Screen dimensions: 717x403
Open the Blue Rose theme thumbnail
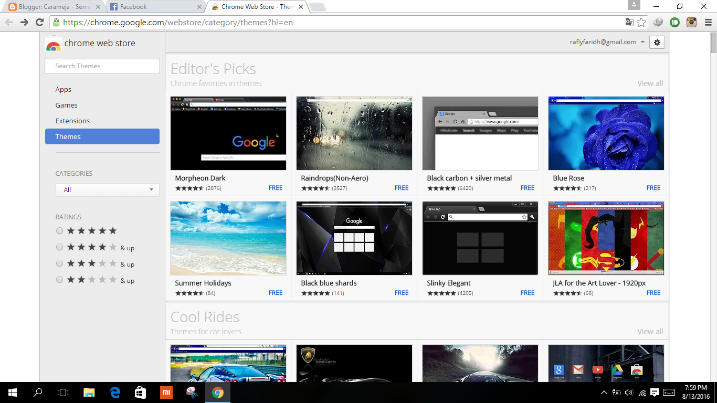(606, 133)
